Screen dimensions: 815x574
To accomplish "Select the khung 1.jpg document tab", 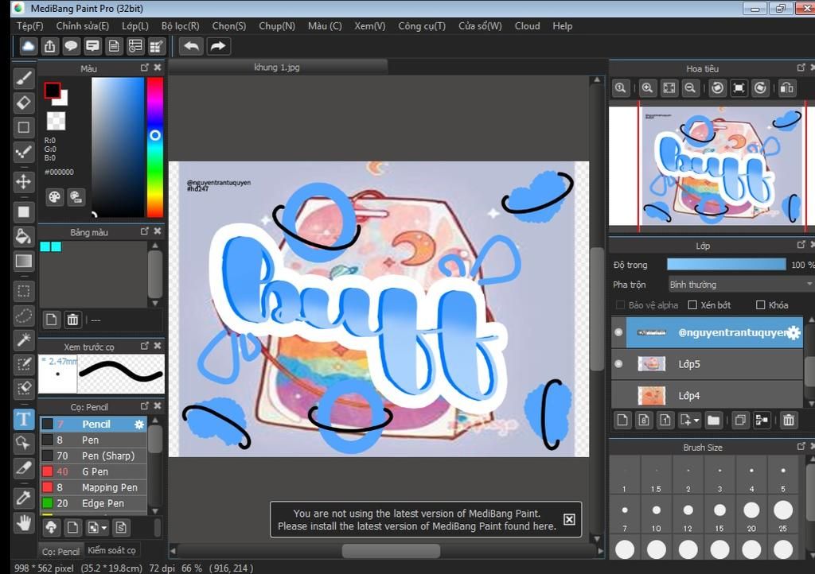I will [277, 67].
